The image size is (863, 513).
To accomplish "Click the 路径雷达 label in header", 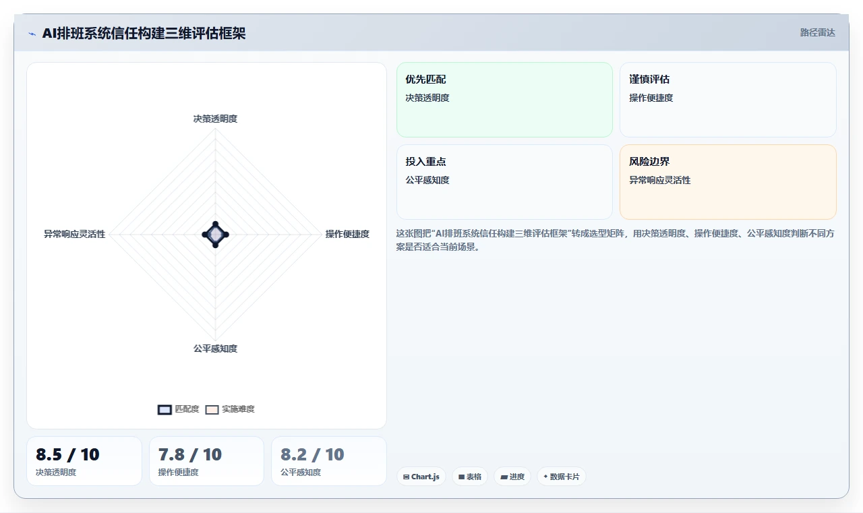I will tap(817, 32).
